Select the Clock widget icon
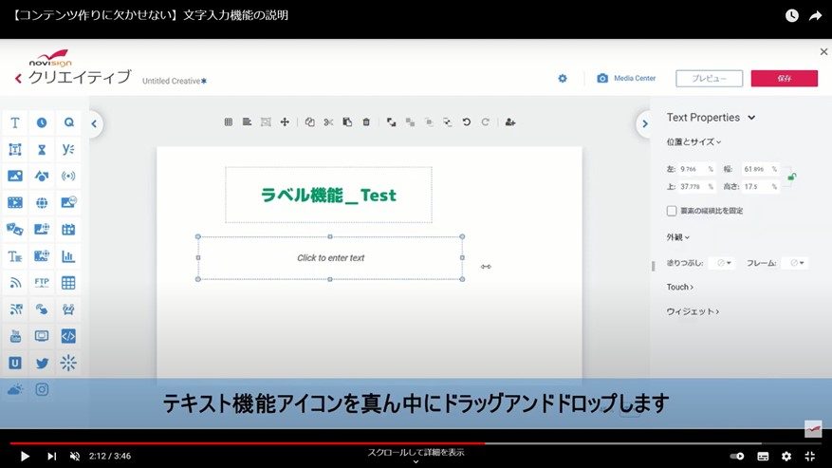The height and width of the screenshot is (468, 832). tap(42, 122)
